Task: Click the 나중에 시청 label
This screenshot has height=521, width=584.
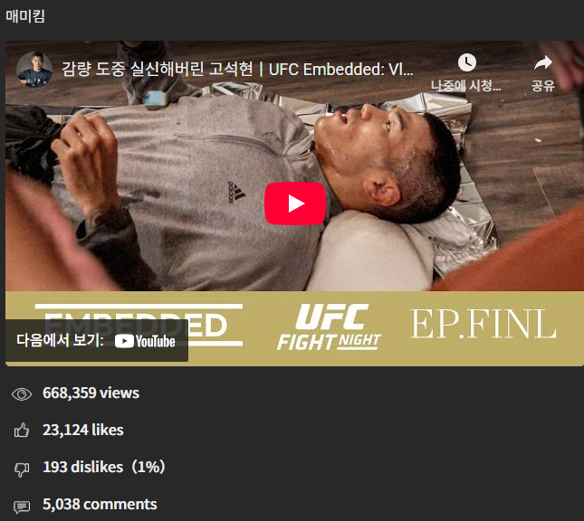Action: 466,86
